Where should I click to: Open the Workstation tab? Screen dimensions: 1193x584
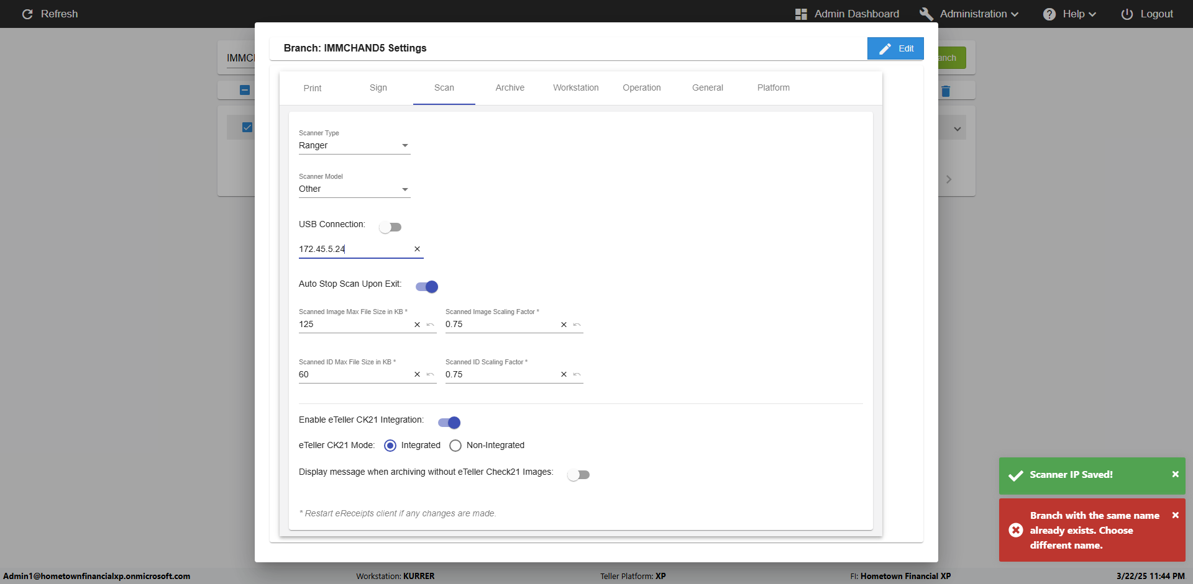click(x=576, y=88)
